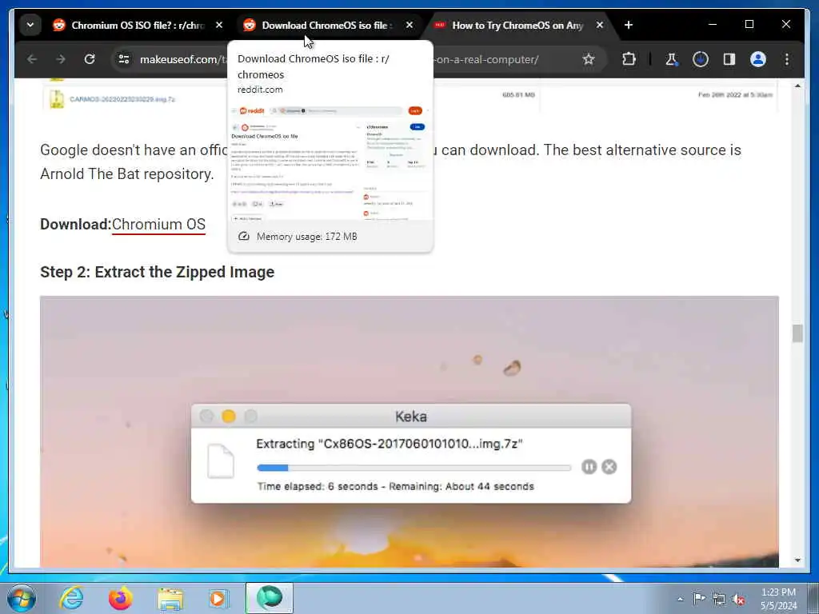Go forward to the next page
The height and width of the screenshot is (614, 819).
coord(61,59)
